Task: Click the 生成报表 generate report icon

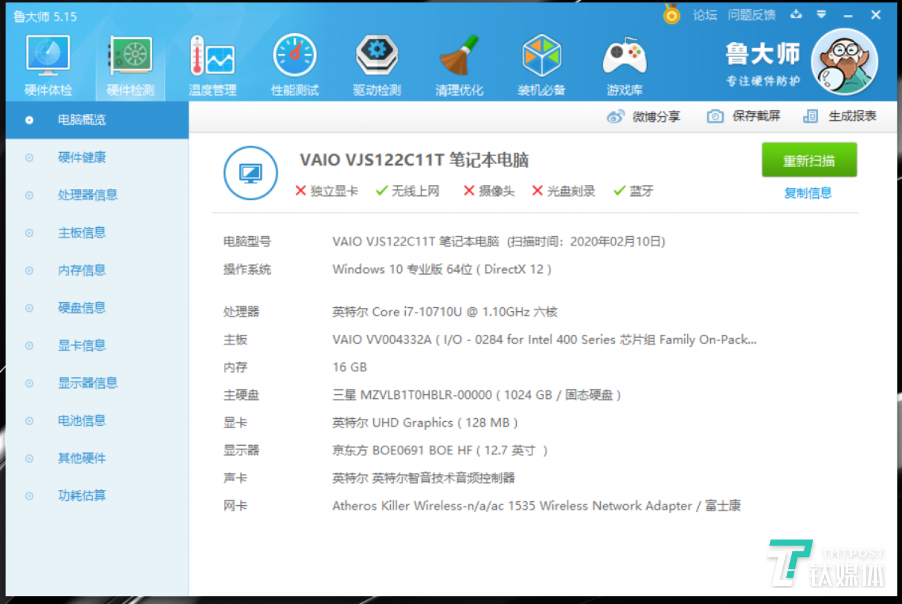Action: click(x=811, y=116)
